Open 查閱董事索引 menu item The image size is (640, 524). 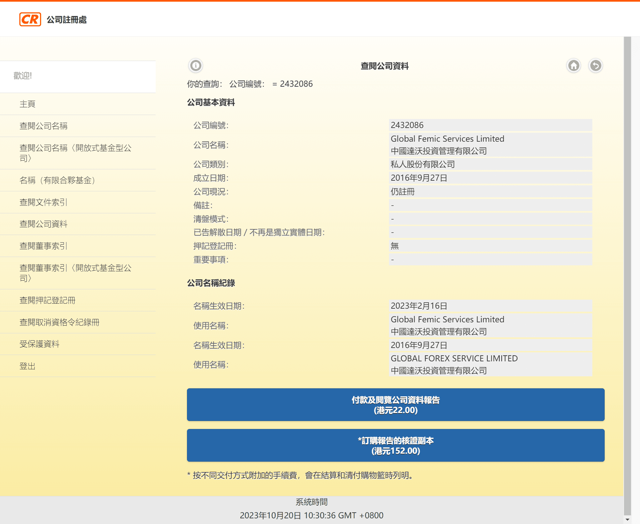[78, 246]
